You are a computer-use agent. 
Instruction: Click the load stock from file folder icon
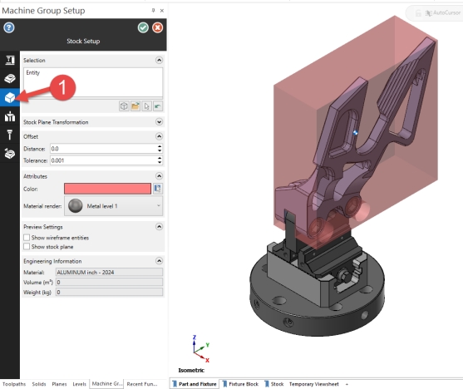[135, 106]
